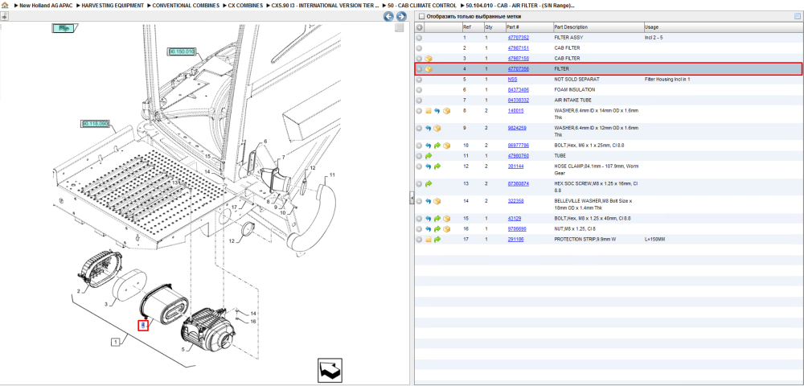Add AIR INTAKE TUBE row using its circle icon
This screenshot has width=804, height=386.
419,100
